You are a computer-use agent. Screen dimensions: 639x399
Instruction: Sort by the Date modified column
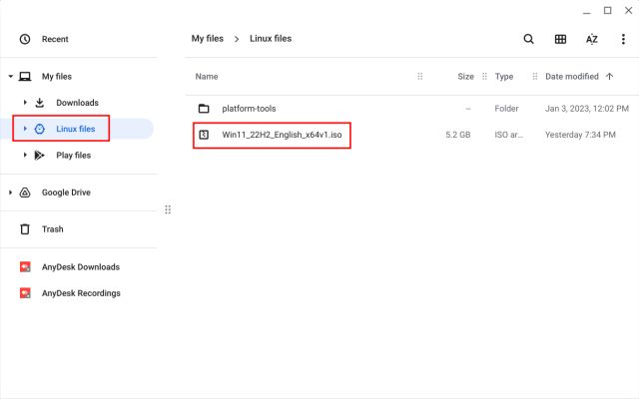tap(572, 77)
